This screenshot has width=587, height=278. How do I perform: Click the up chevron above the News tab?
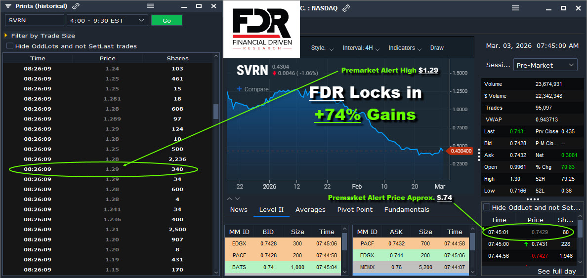229,199
